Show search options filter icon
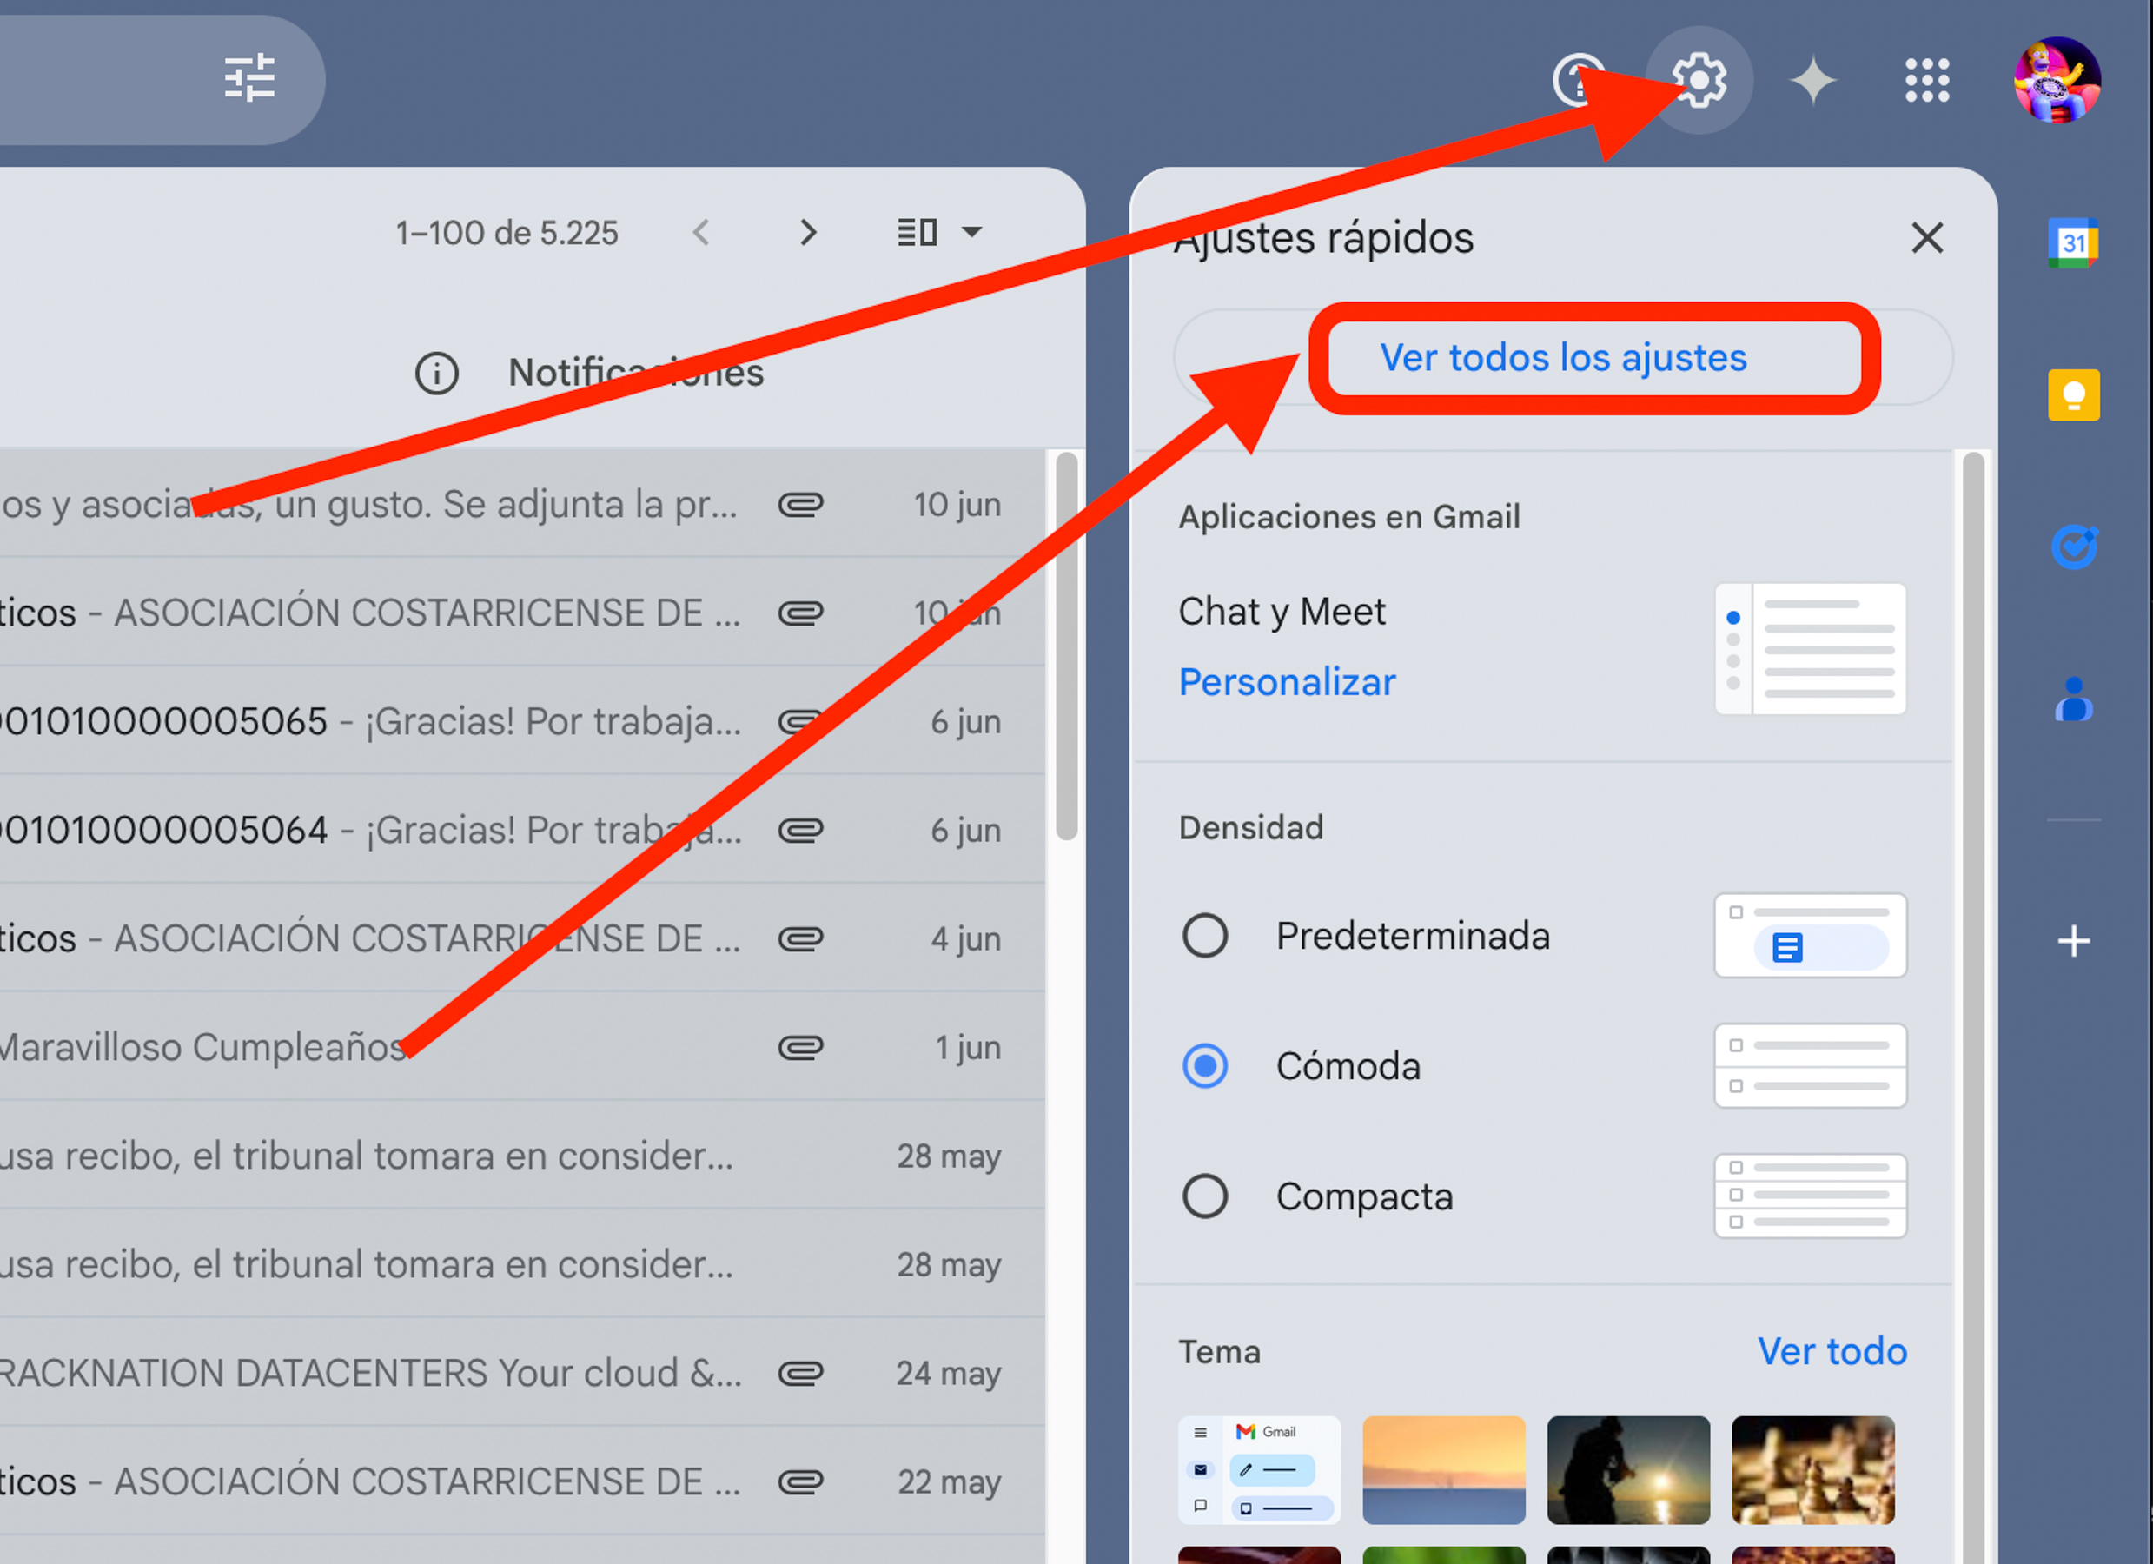Viewport: 2153px width, 1564px height. [249, 78]
